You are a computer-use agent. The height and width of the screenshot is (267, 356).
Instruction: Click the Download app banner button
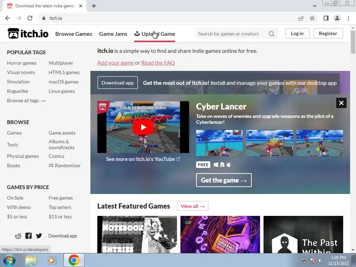[118, 83]
